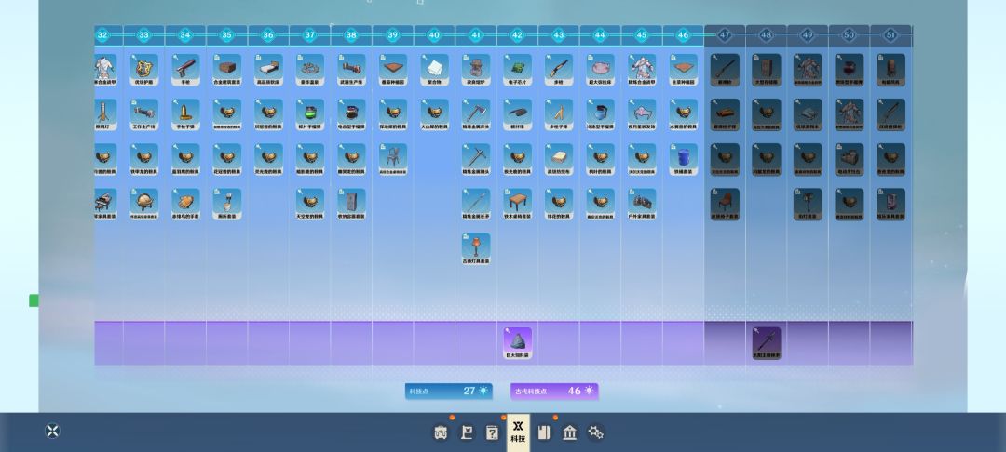Select the blue barrel under level 46
The image size is (1006, 452).
point(684,159)
